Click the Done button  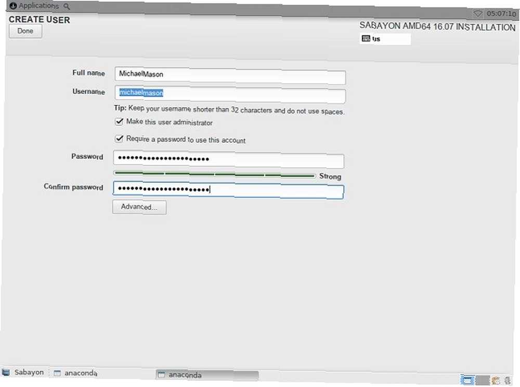pyautogui.click(x=25, y=32)
